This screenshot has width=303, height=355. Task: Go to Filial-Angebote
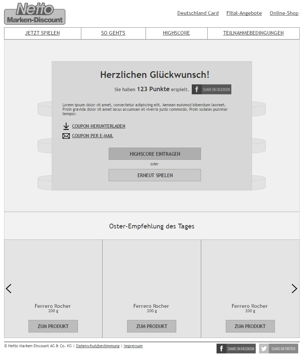click(244, 13)
